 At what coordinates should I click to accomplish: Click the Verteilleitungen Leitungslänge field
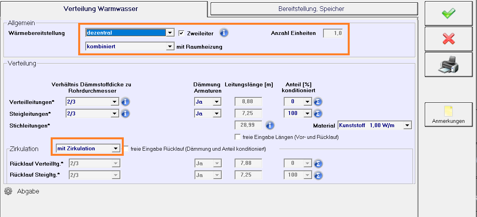[248, 102]
